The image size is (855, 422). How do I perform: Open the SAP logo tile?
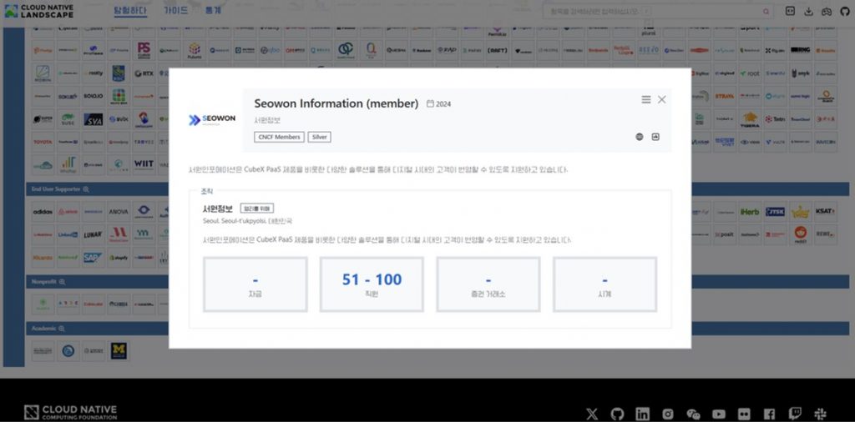94,258
